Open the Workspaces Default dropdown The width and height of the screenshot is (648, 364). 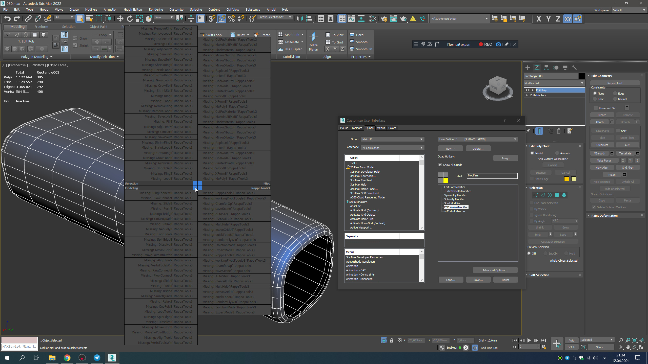click(629, 10)
